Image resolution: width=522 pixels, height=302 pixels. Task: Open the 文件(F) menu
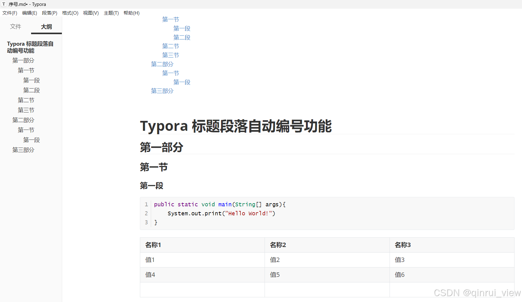[x=10, y=13]
